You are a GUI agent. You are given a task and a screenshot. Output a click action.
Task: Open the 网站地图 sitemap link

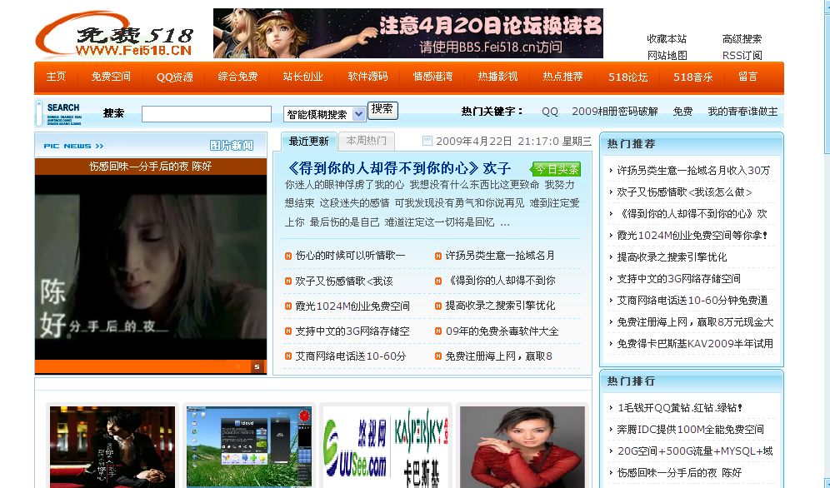[x=667, y=55]
